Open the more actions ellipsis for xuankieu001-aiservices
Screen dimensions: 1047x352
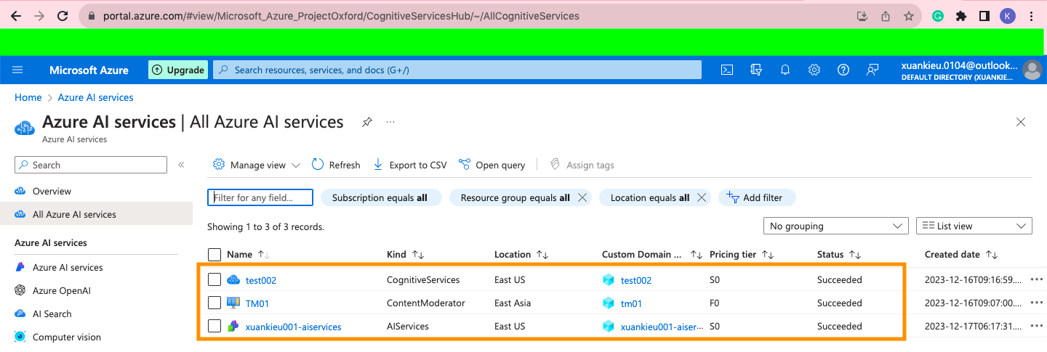tap(1038, 326)
